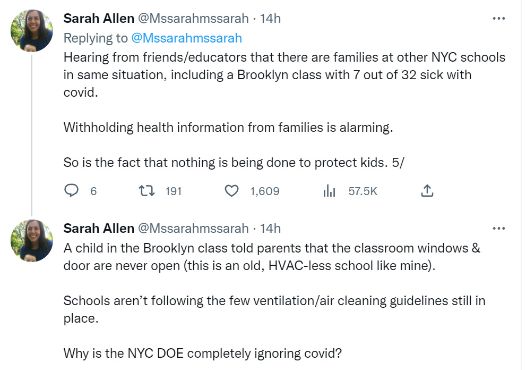Like the first tweet with heart icon
Screen dimensions: 526x370
tap(231, 191)
